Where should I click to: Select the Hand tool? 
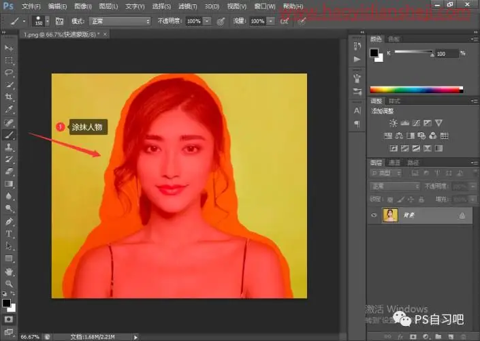(9, 272)
